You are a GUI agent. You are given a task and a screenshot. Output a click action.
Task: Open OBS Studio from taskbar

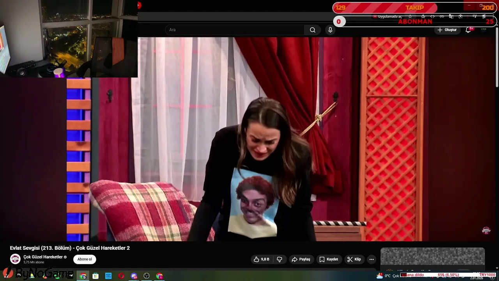point(147,276)
